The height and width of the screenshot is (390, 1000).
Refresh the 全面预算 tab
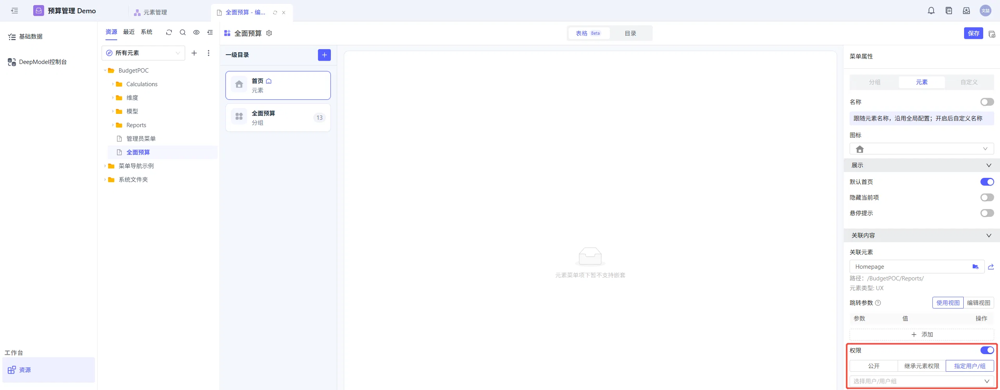[x=275, y=12]
